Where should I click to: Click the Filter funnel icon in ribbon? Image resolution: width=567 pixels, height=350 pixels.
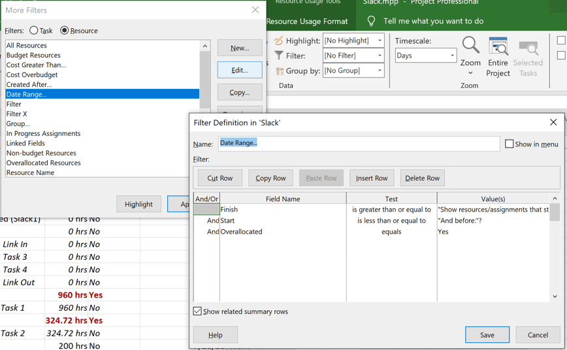[x=278, y=56]
